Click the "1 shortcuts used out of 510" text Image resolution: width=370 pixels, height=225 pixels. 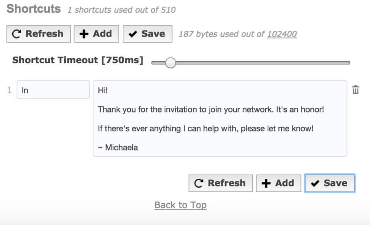pos(122,10)
